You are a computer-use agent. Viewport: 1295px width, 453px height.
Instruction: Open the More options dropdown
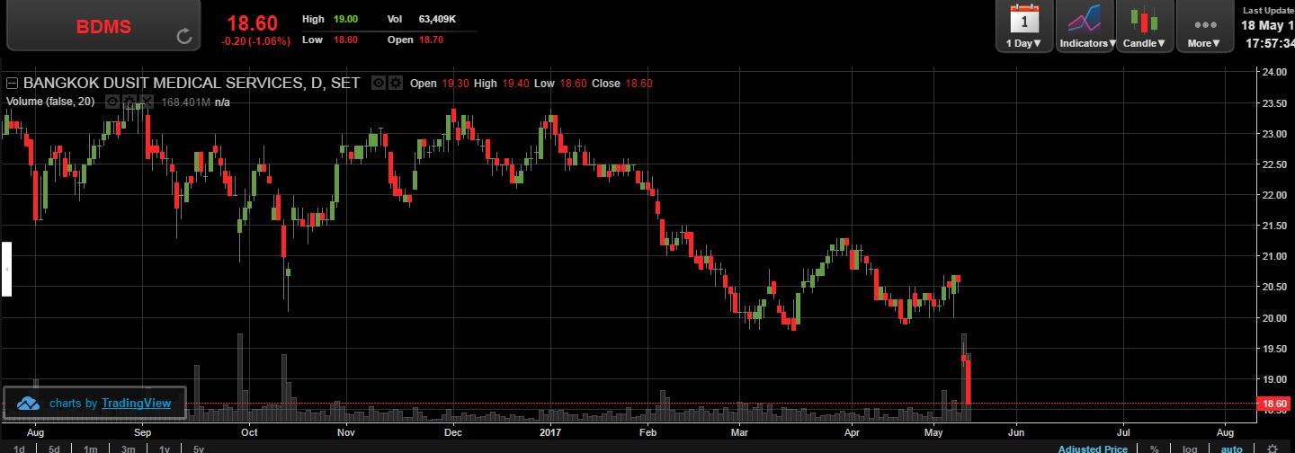[x=1203, y=26]
